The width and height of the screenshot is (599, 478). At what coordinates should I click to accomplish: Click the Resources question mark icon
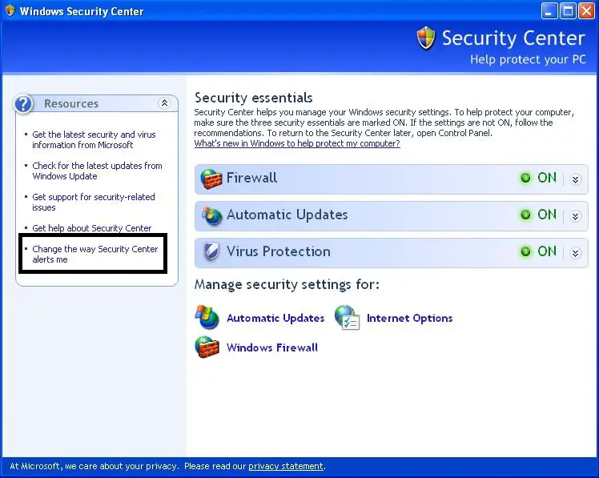[x=23, y=103]
